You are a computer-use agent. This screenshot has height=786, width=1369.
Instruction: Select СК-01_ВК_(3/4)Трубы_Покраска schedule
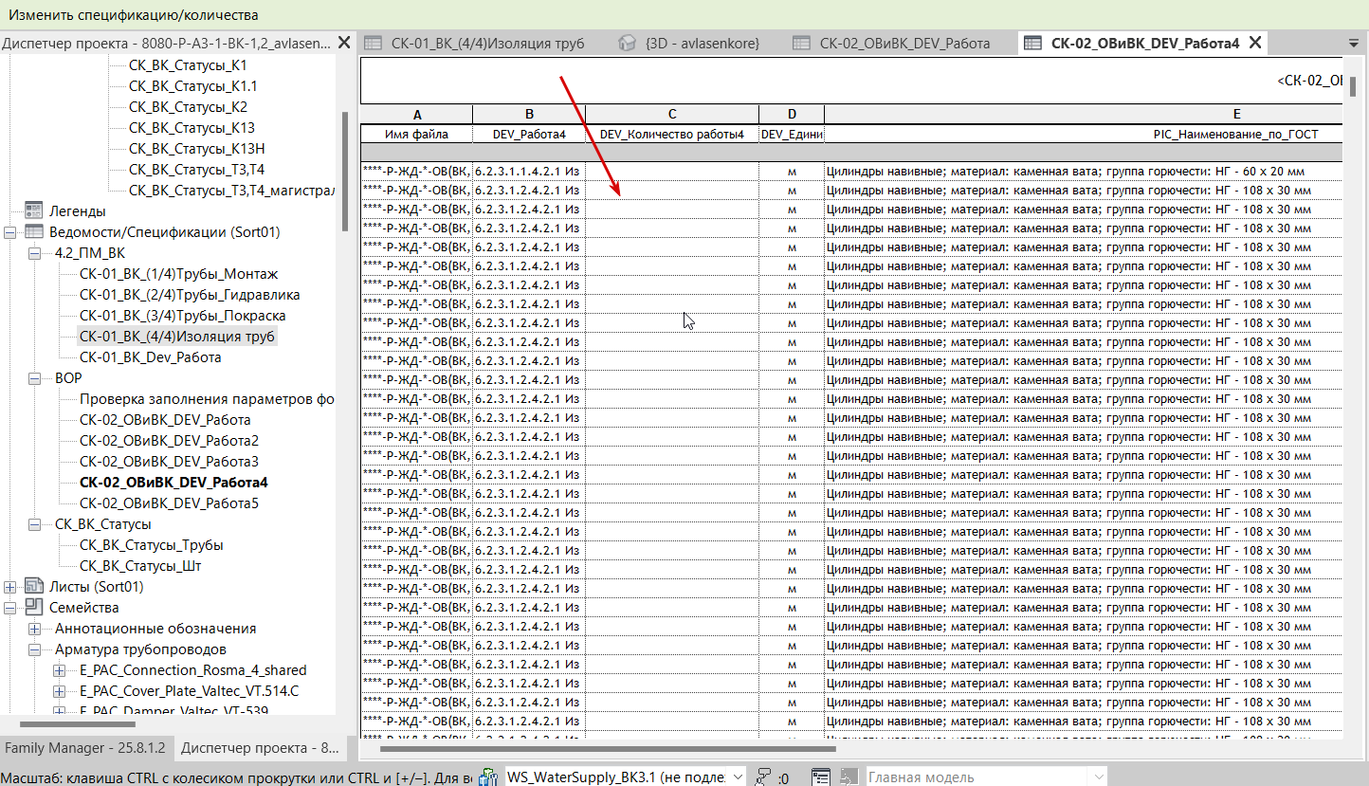click(182, 316)
